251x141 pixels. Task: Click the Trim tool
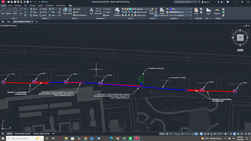tap(52, 9)
